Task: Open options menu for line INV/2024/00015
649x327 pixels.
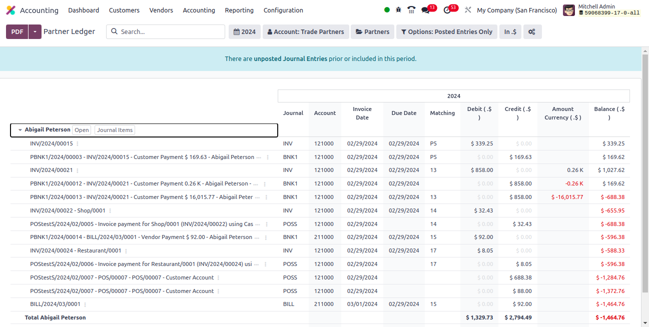Action: pos(78,143)
